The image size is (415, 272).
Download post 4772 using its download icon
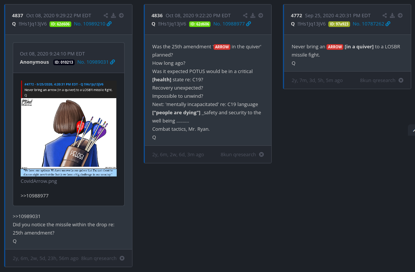coord(392,15)
